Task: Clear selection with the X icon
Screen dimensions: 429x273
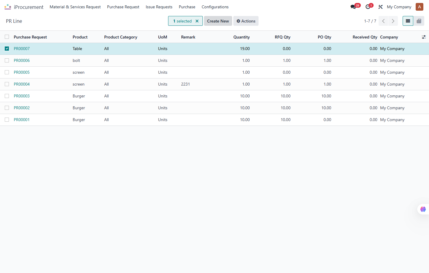Action: pos(197,21)
